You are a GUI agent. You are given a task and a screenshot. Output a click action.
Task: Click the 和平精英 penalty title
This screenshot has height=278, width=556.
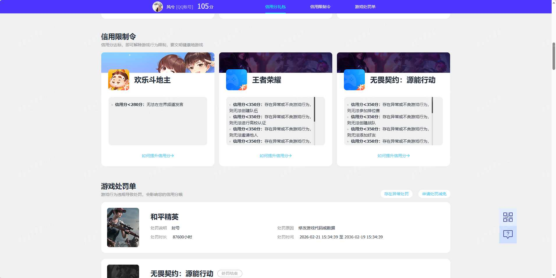click(x=164, y=217)
